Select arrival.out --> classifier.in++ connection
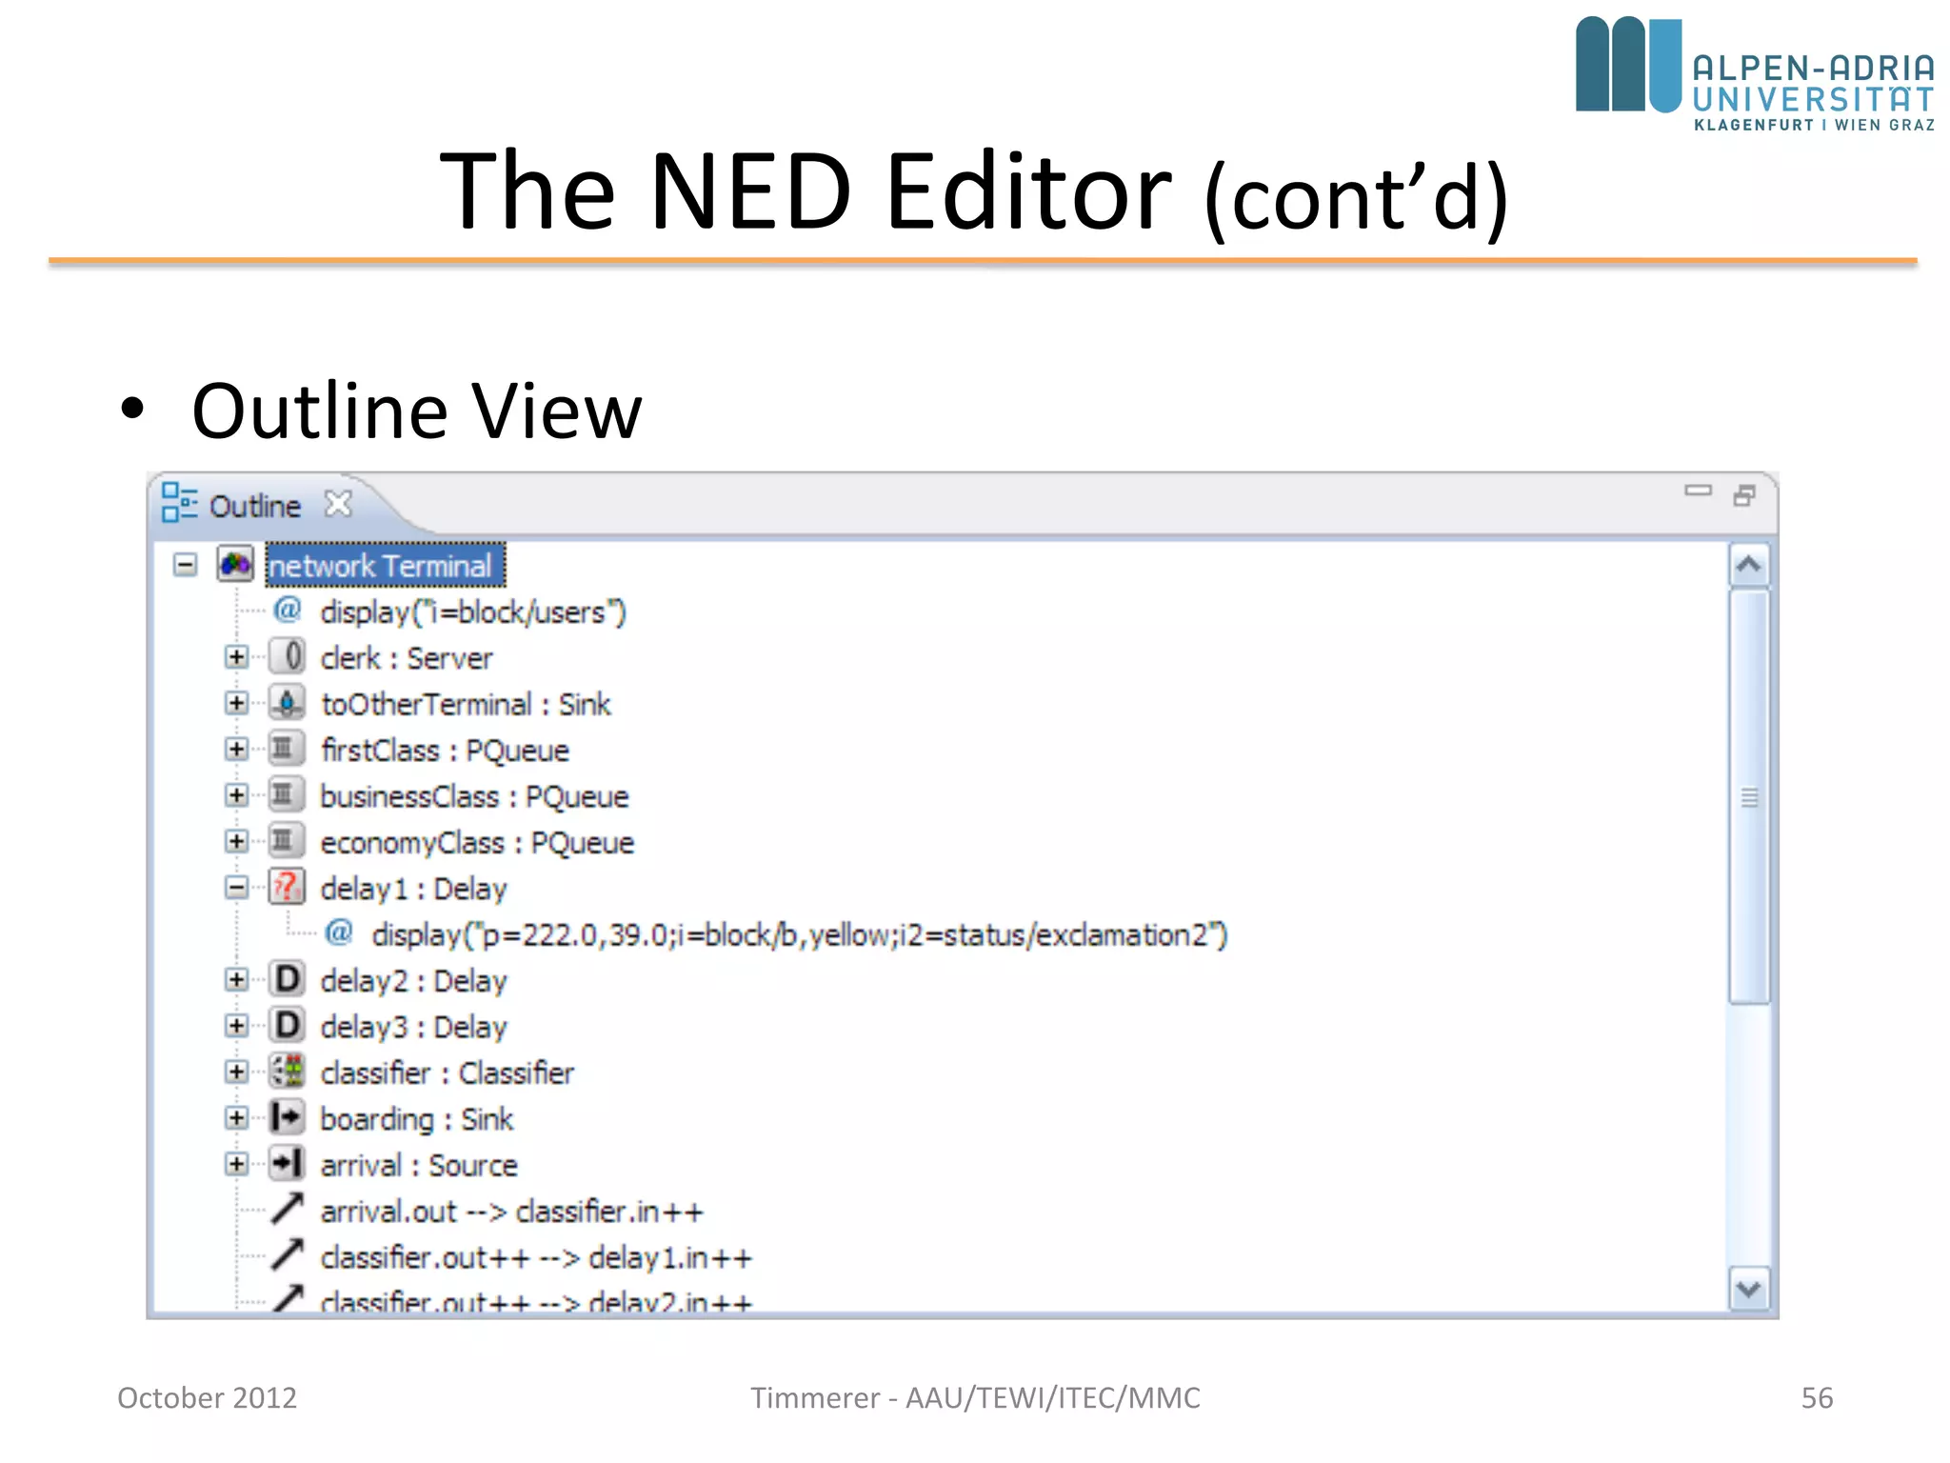The width and height of the screenshot is (1950, 1463). [511, 1212]
